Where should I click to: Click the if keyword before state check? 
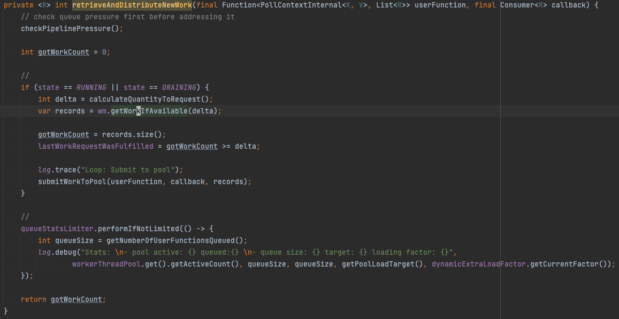(25, 87)
